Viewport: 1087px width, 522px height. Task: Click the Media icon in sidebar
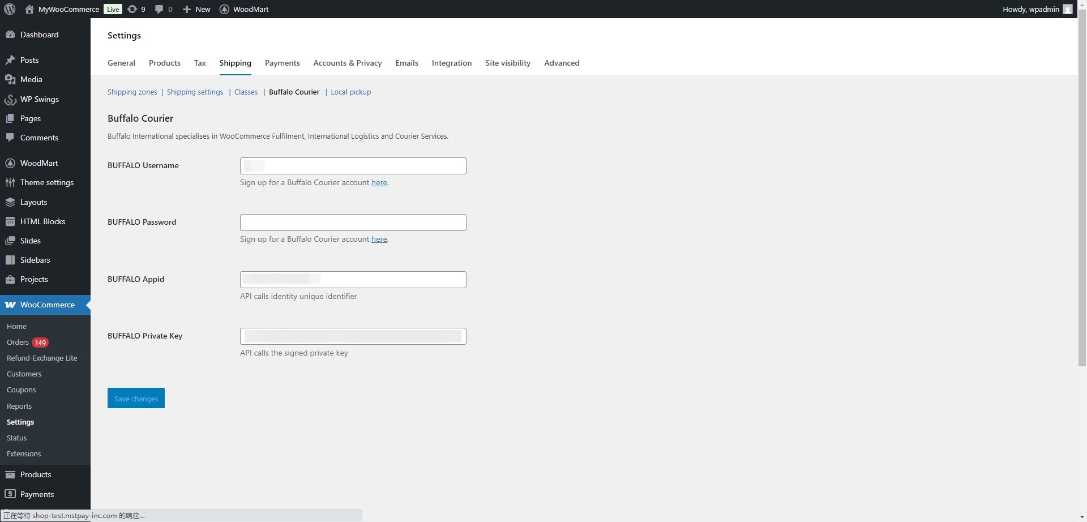[10, 79]
